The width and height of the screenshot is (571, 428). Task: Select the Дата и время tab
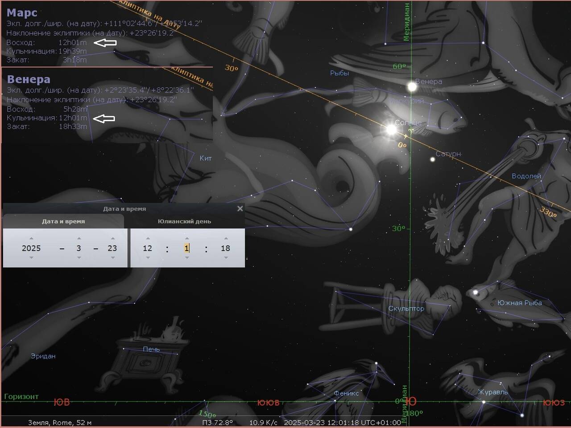click(63, 221)
